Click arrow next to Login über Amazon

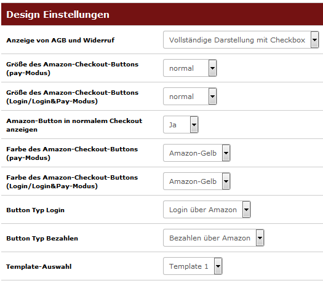point(246,209)
